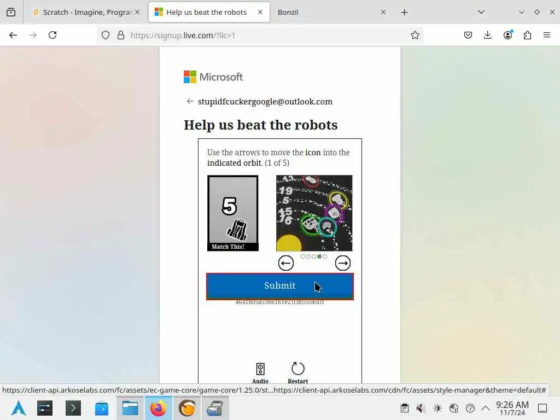Maximize the Firefox window

click(x=537, y=12)
